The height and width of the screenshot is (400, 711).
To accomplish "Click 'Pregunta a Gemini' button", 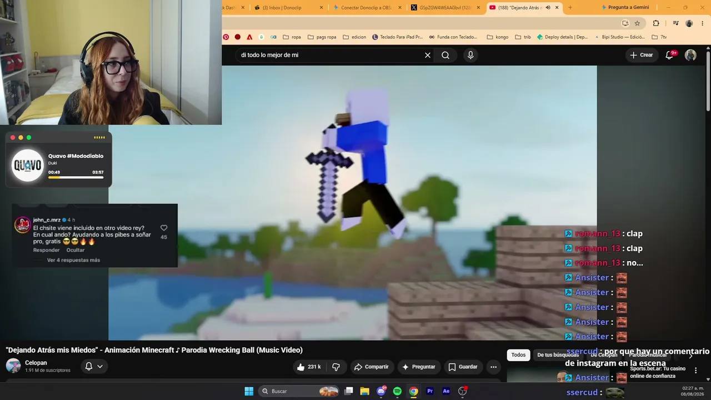I will pyautogui.click(x=625, y=8).
